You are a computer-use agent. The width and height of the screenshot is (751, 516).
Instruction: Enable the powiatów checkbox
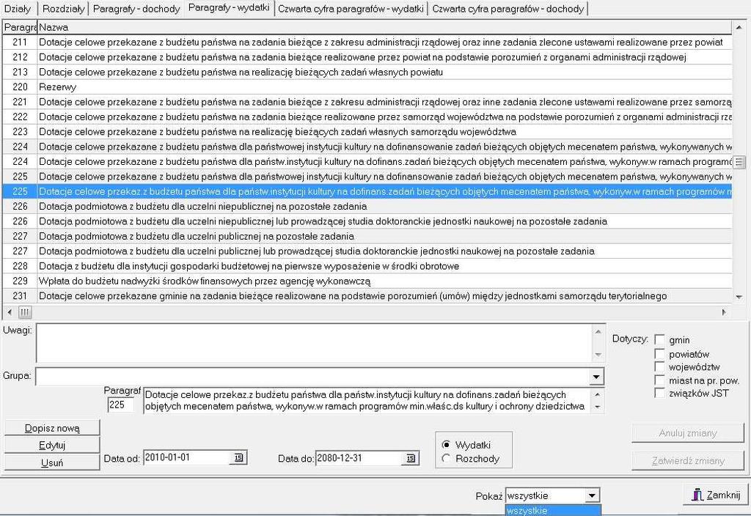click(x=659, y=354)
